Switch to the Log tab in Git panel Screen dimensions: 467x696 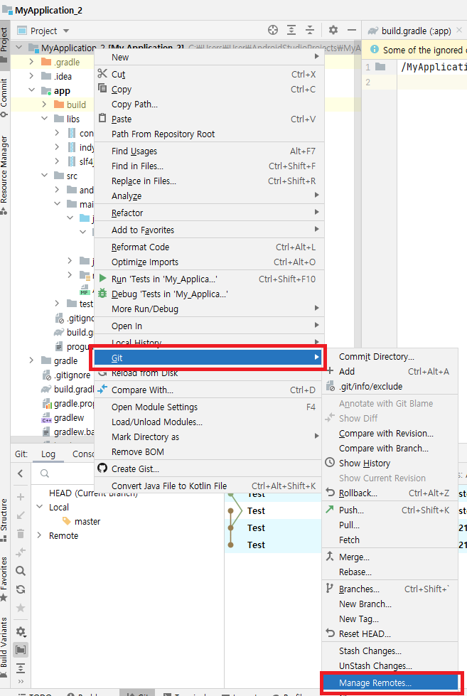coord(48,454)
